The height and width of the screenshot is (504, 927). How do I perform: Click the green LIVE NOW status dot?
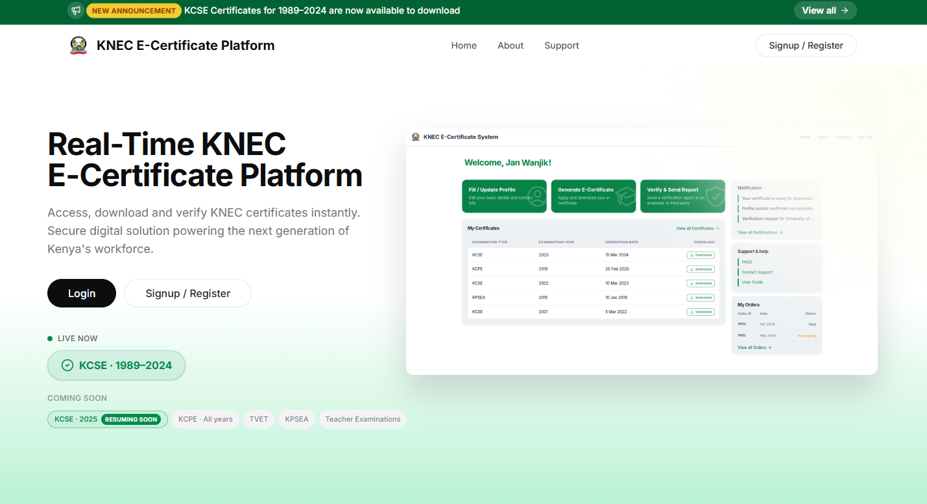coord(50,339)
